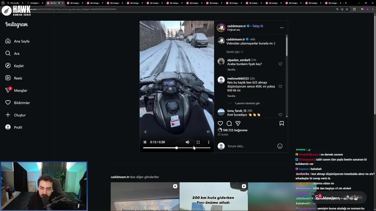Toggle the small sound icon over the video
This screenshot has width=376, height=211.
pos(208,132)
